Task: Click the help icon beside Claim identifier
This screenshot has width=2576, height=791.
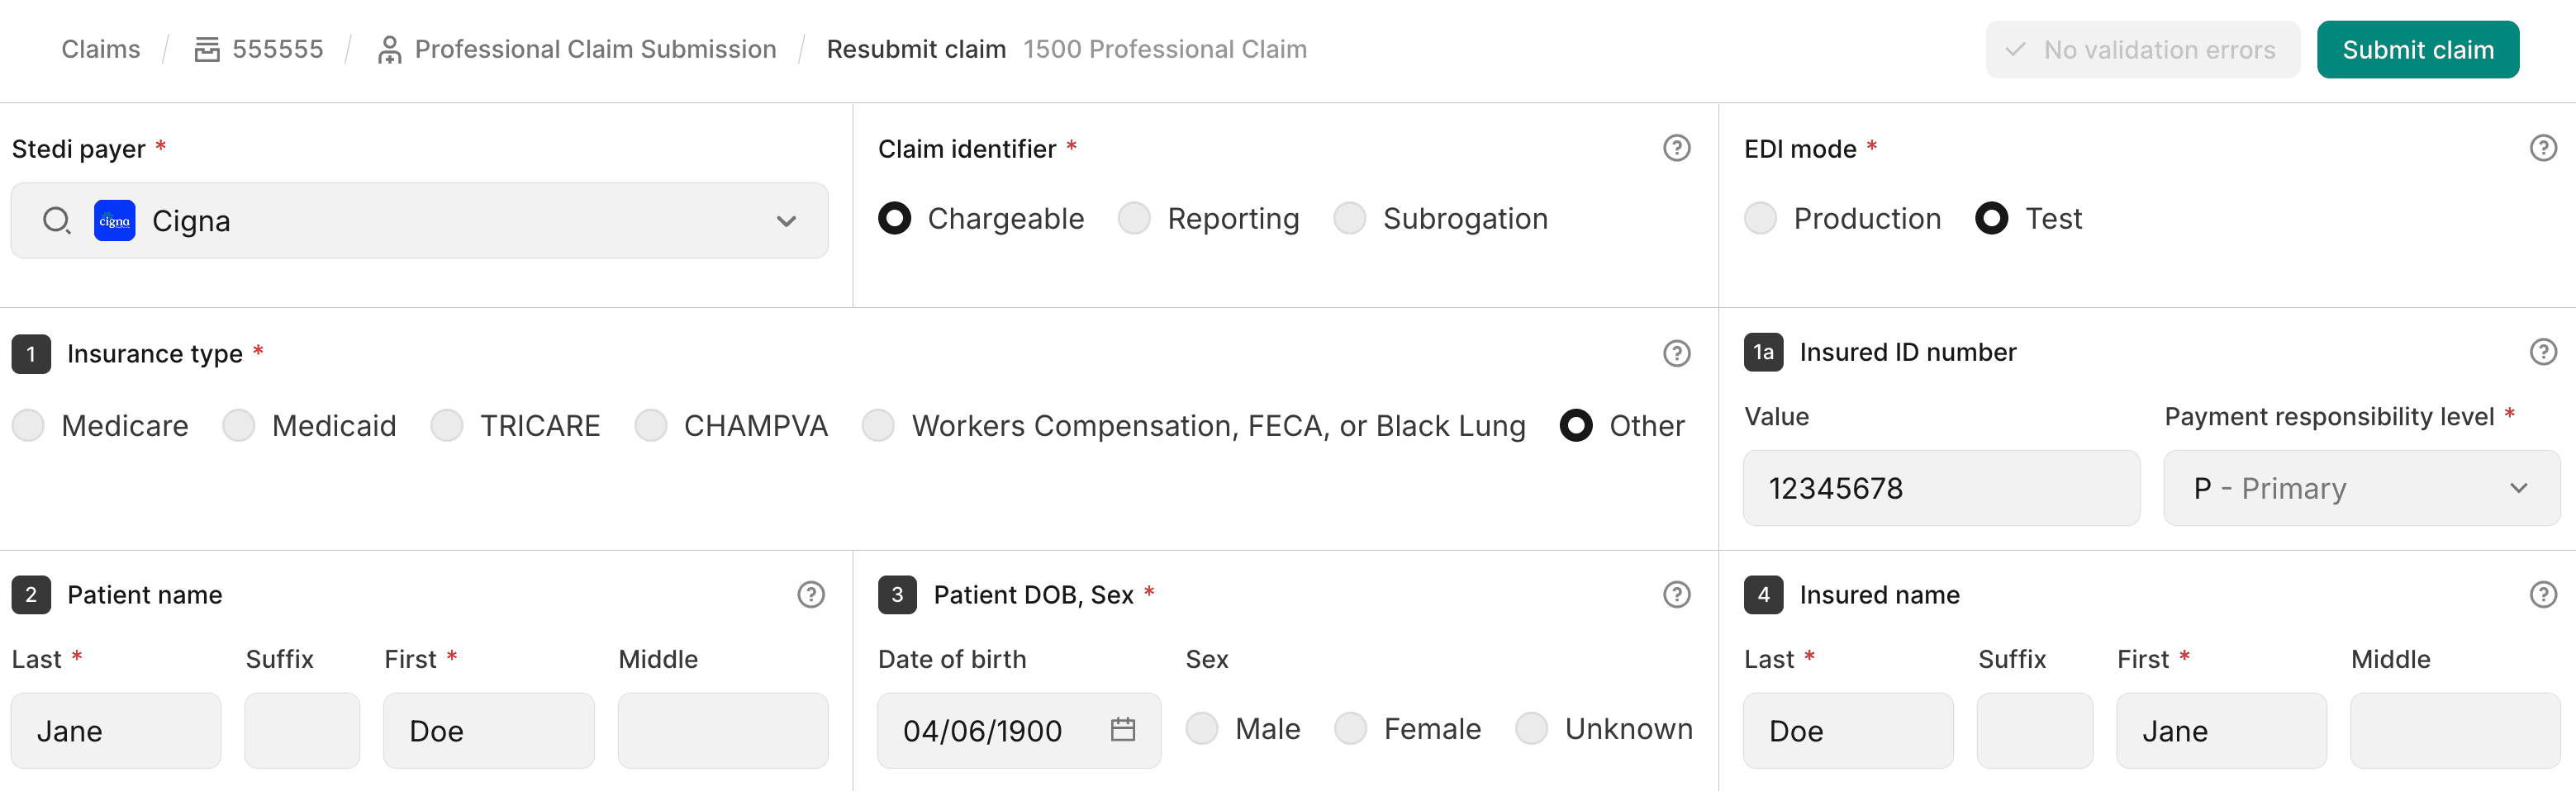Action: coord(1676,148)
